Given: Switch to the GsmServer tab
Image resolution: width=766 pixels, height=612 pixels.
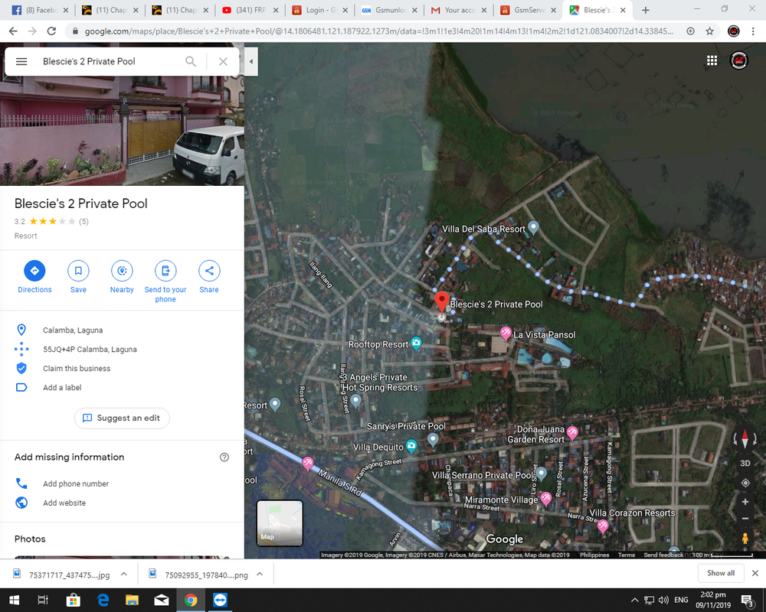Looking at the screenshot, I should [529, 10].
